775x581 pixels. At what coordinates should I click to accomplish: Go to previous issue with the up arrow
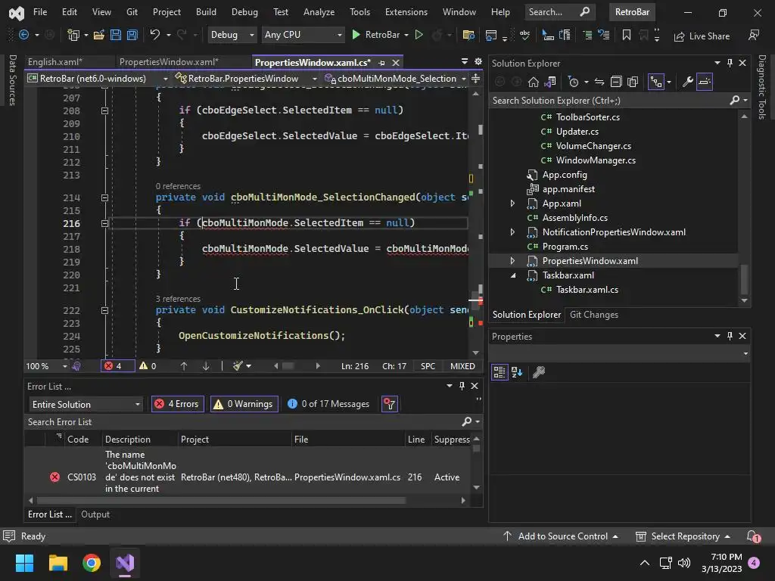[x=184, y=366]
